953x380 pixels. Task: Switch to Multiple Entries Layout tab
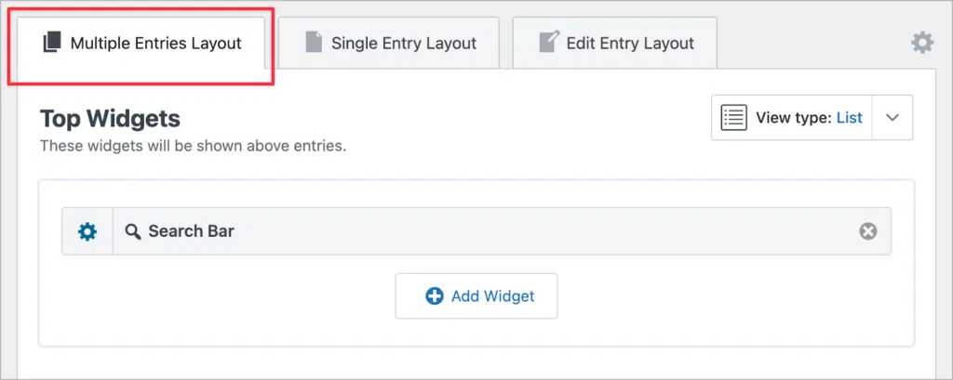(155, 43)
